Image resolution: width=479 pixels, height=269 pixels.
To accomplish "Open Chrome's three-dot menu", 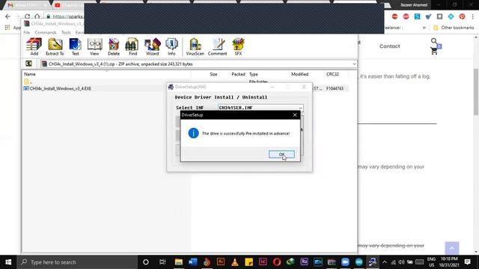I will point(472,16).
